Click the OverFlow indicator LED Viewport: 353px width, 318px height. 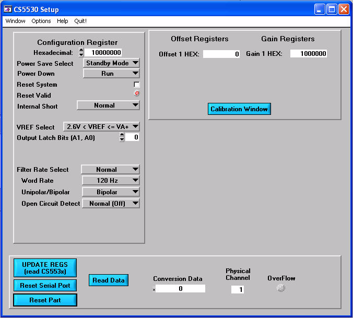tap(281, 288)
